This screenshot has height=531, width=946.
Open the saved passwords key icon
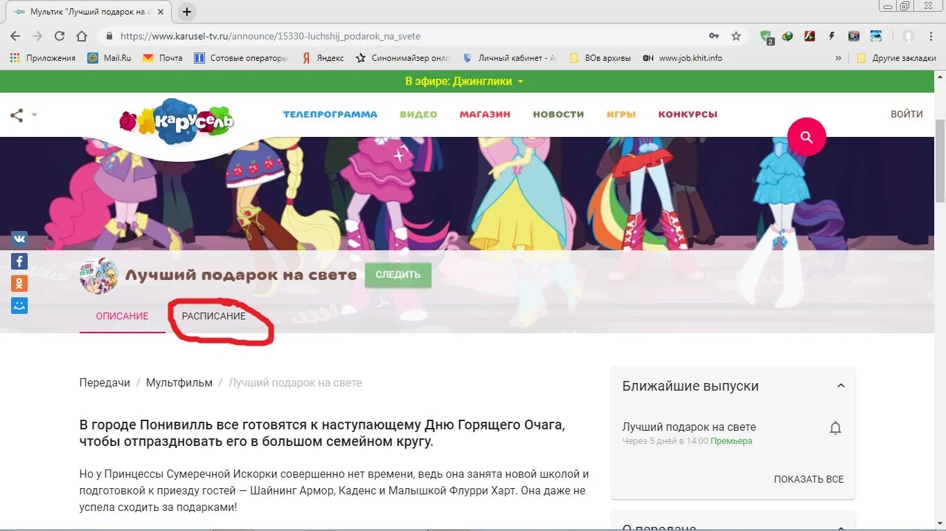pyautogui.click(x=714, y=36)
